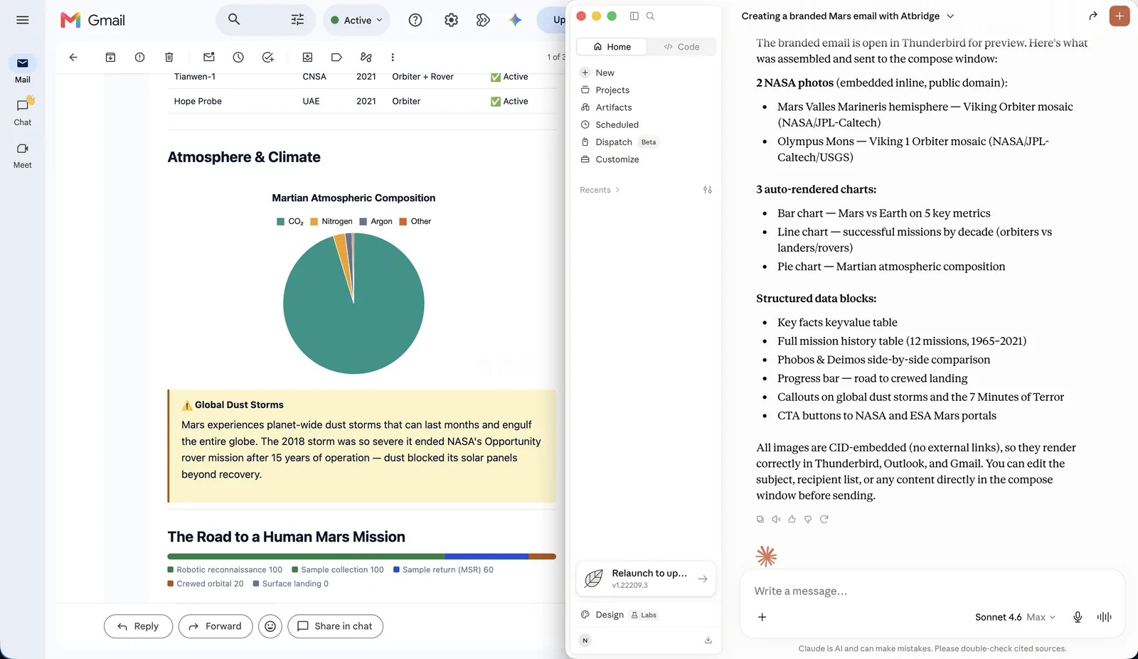1138x659 pixels.
Task: Report the Gmail message as spam
Action: [139, 57]
